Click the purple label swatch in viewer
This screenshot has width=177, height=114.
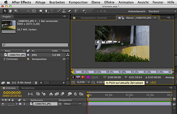pos(88,77)
